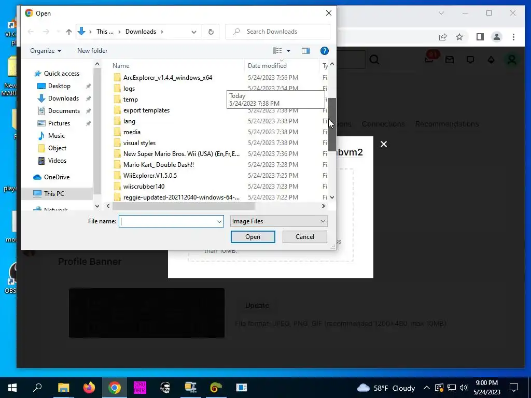Change view layout icon
This screenshot has height=398, width=531.
tap(277, 51)
